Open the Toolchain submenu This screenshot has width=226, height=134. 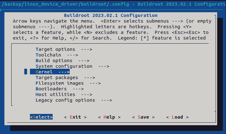point(57,55)
